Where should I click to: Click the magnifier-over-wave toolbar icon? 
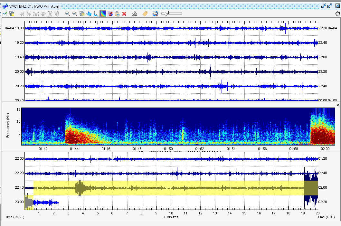pyautogui.click(x=155, y=14)
